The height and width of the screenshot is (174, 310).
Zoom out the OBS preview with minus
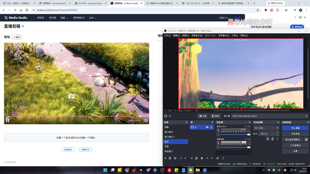click(x=165, y=111)
